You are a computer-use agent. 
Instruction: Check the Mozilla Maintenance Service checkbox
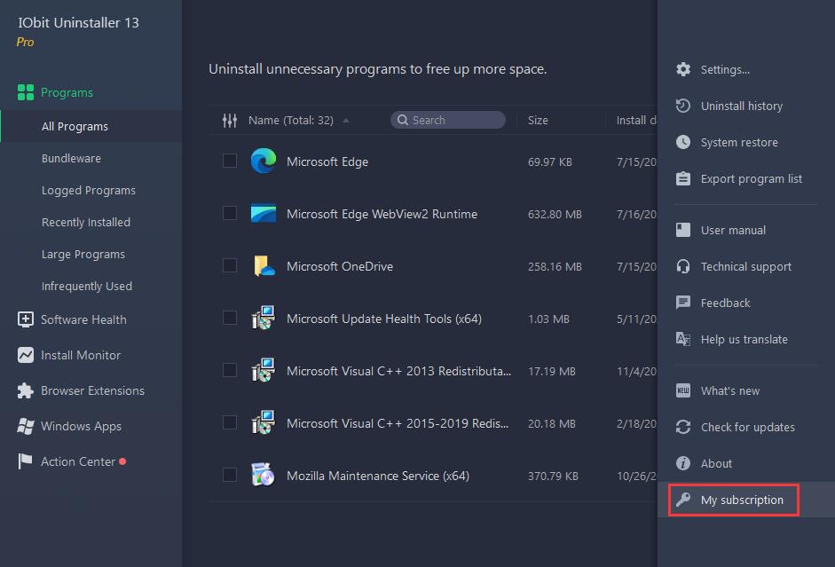tap(230, 475)
